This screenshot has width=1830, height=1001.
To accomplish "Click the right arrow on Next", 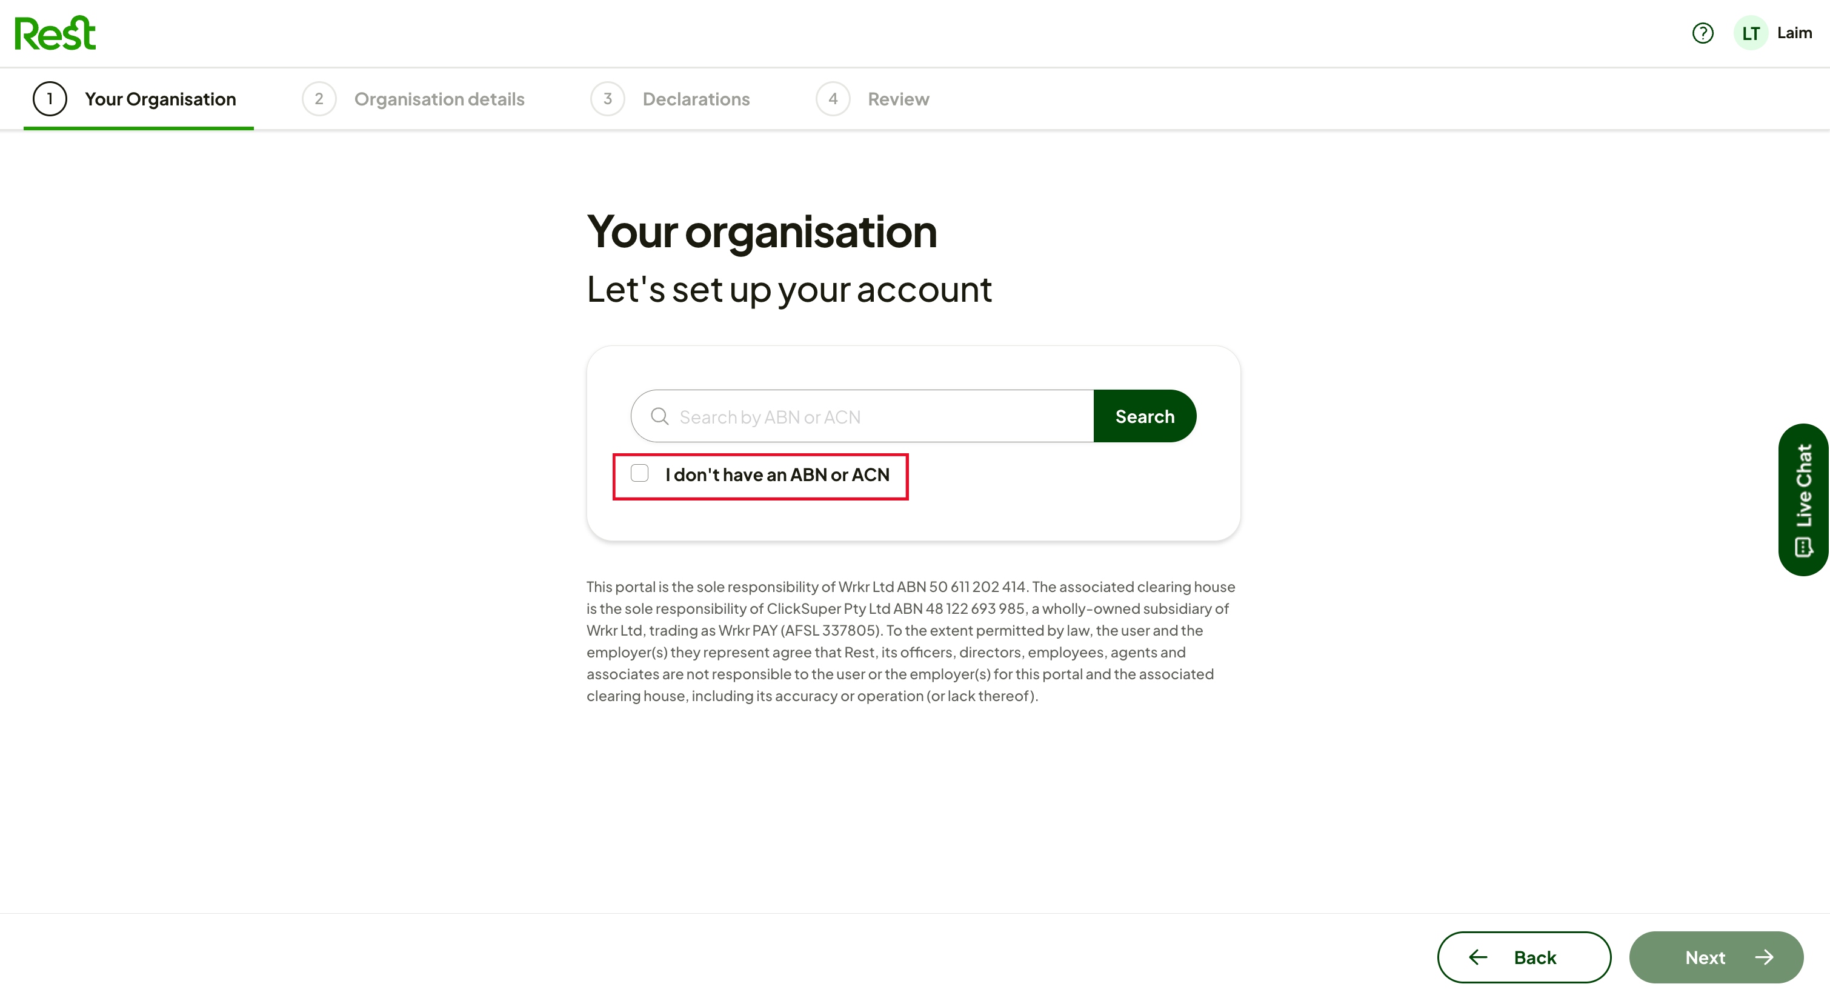I will point(1764,957).
